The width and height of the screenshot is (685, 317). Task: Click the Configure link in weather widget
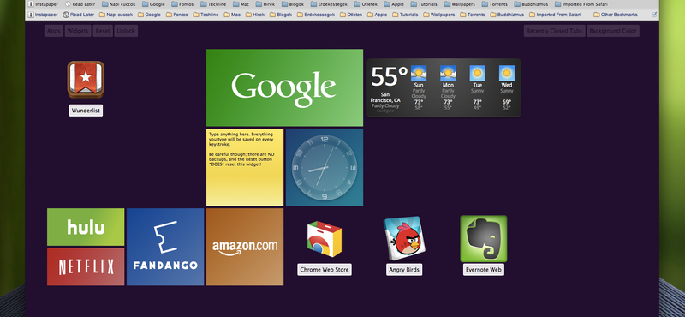(x=385, y=111)
